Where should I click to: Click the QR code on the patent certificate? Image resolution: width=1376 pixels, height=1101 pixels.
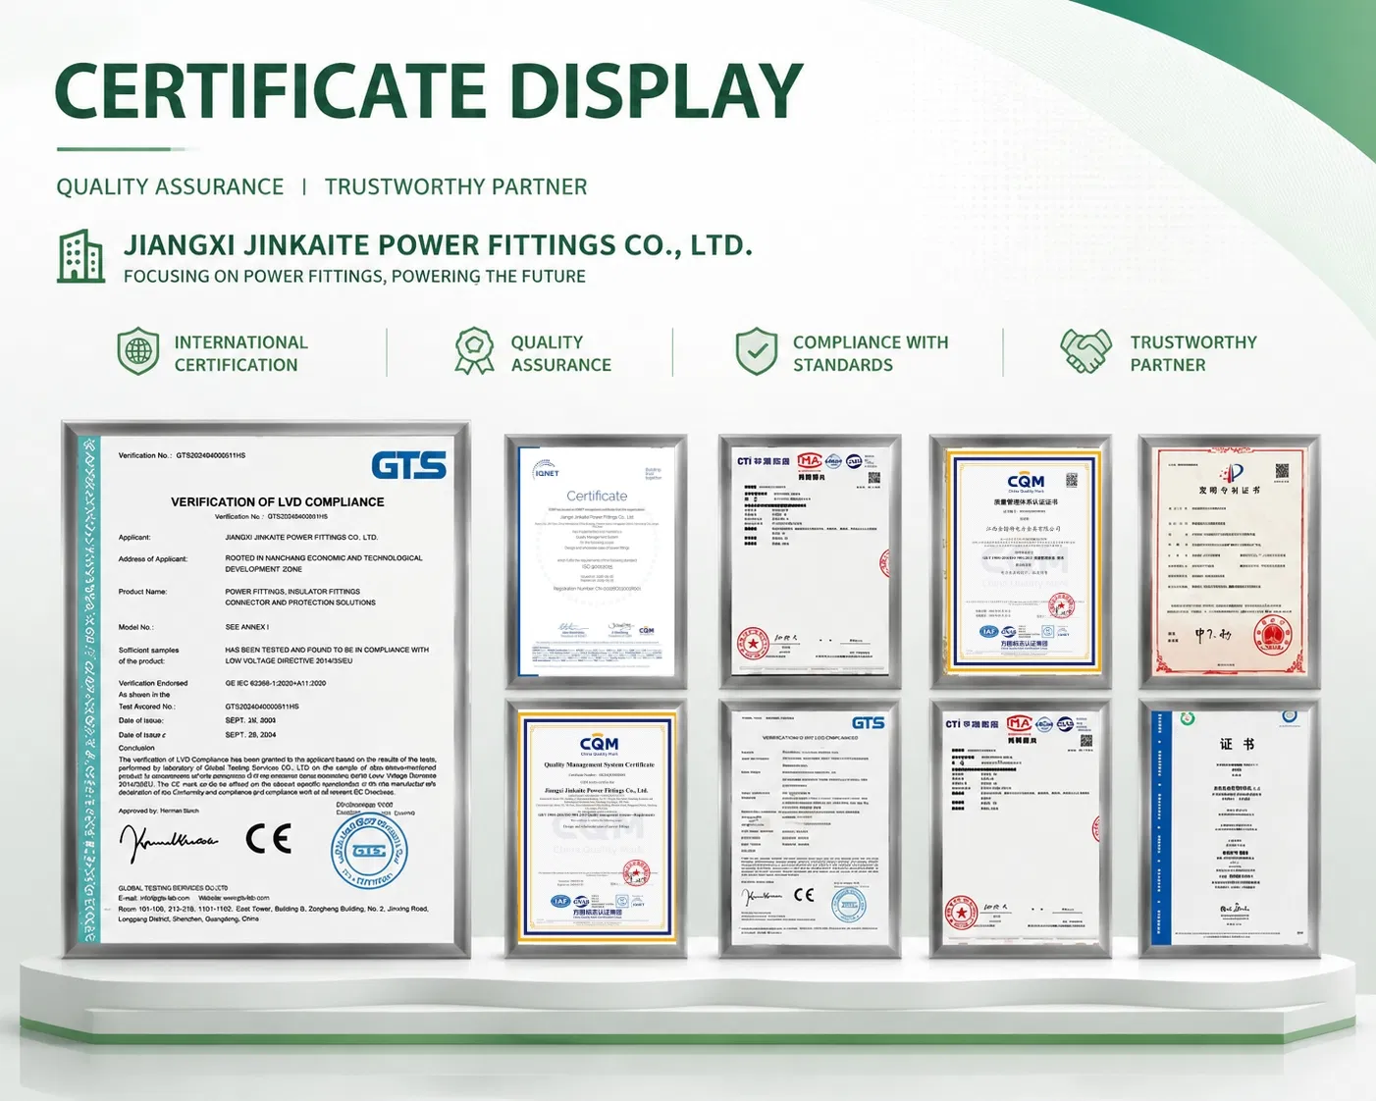click(x=1282, y=472)
